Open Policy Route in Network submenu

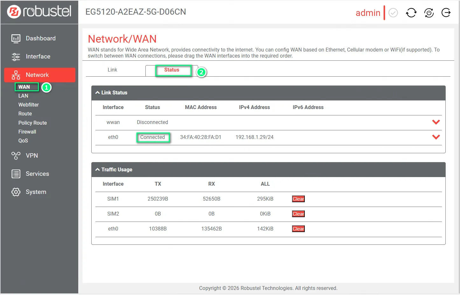click(x=32, y=123)
